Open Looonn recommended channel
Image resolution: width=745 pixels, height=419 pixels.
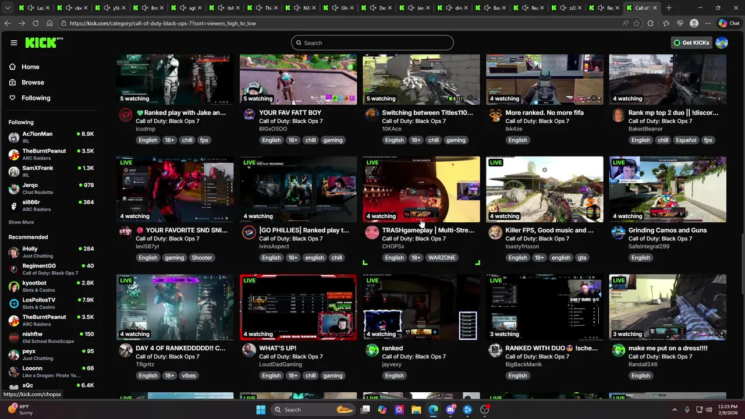[x=51, y=371]
